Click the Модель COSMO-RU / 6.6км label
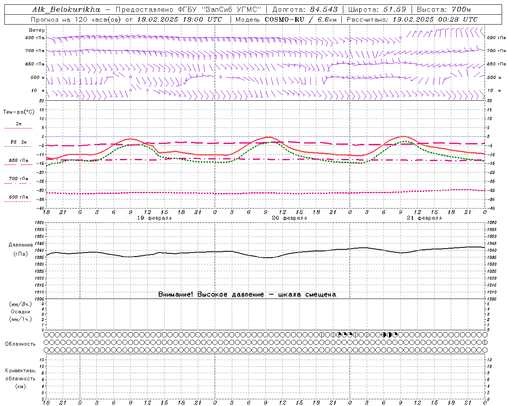508x406 pixels. [286, 19]
